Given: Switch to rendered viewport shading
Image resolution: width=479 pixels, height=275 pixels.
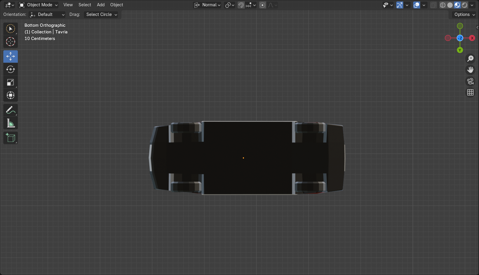Looking at the screenshot, I should (465, 5).
